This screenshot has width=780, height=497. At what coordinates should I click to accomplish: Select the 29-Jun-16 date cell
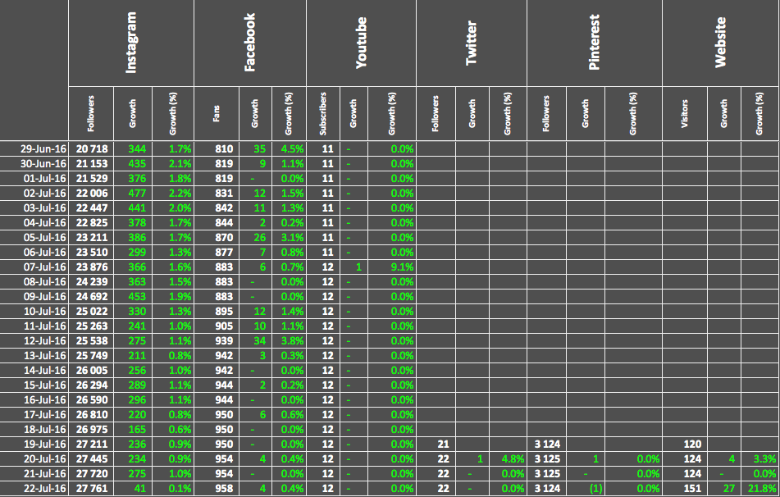tap(34, 148)
